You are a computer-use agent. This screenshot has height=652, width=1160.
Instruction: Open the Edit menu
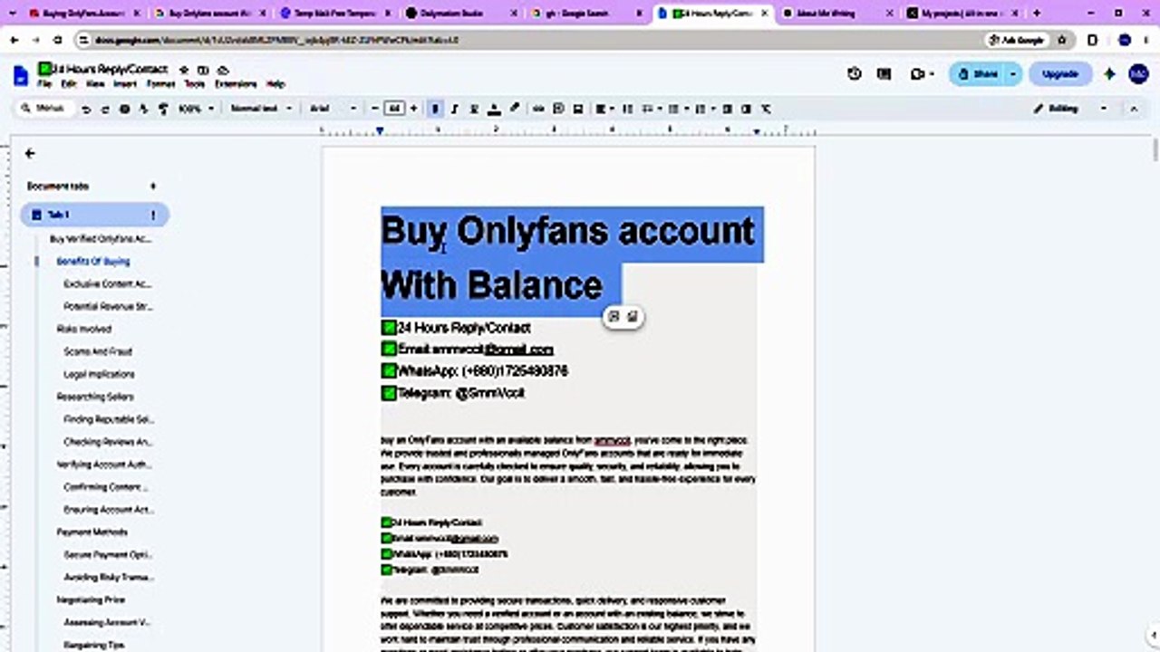point(69,84)
